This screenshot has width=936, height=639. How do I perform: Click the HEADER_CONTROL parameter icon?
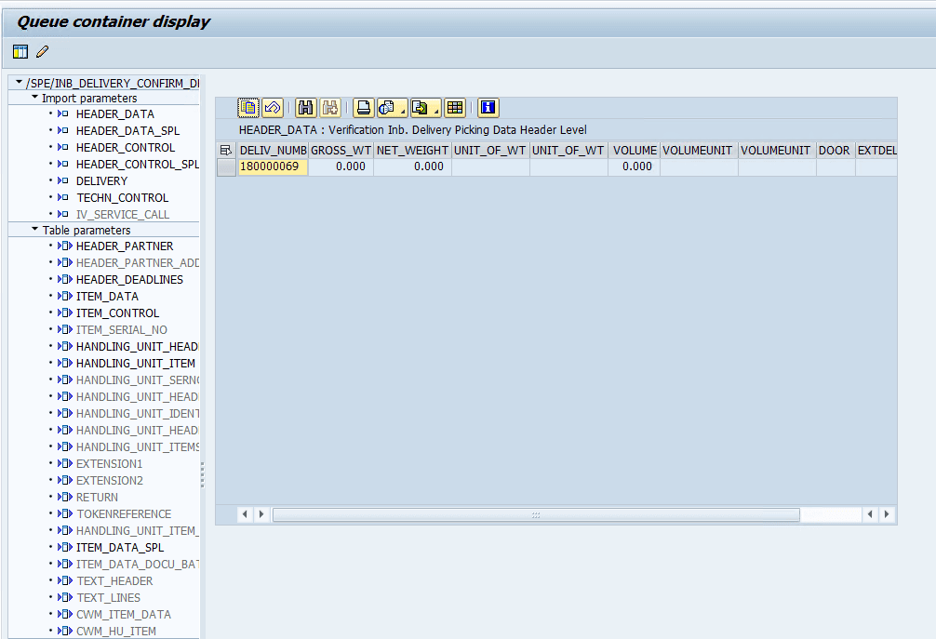pos(63,147)
